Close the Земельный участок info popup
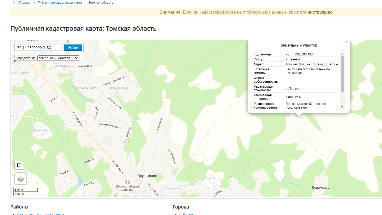The image size is (382, 215). click(346, 42)
